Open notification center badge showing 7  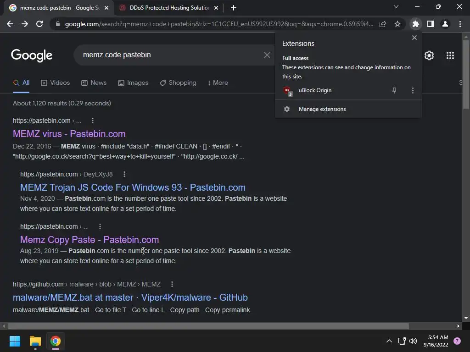457,341
